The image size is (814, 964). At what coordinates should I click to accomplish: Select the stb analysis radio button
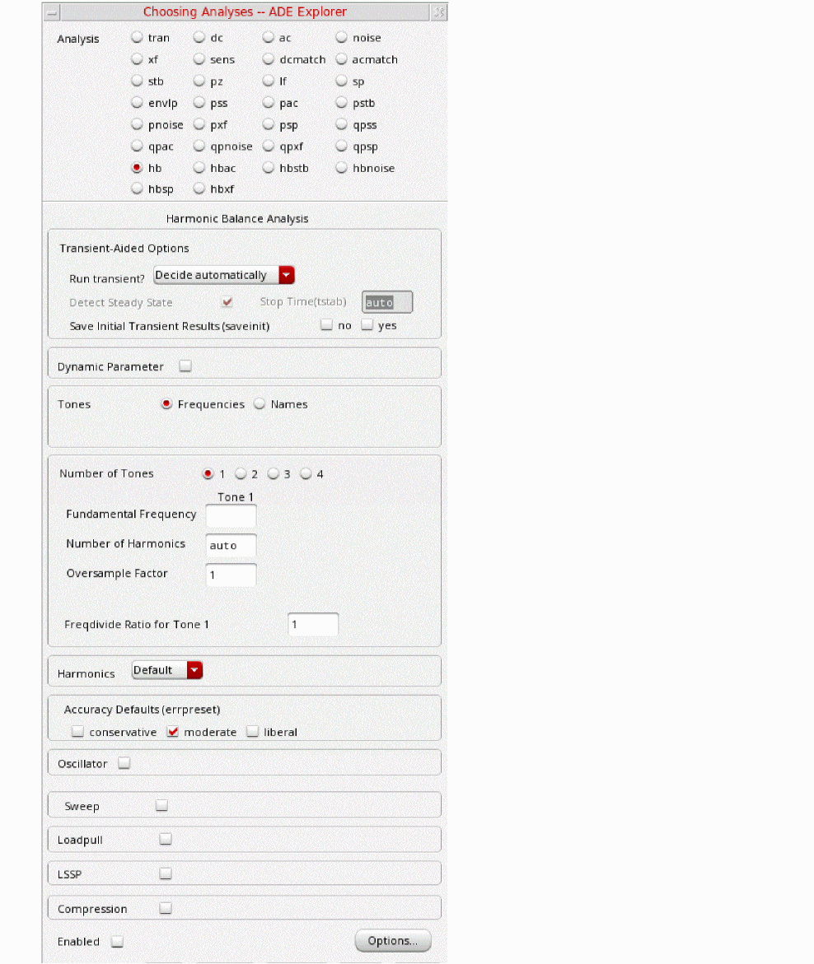[137, 81]
